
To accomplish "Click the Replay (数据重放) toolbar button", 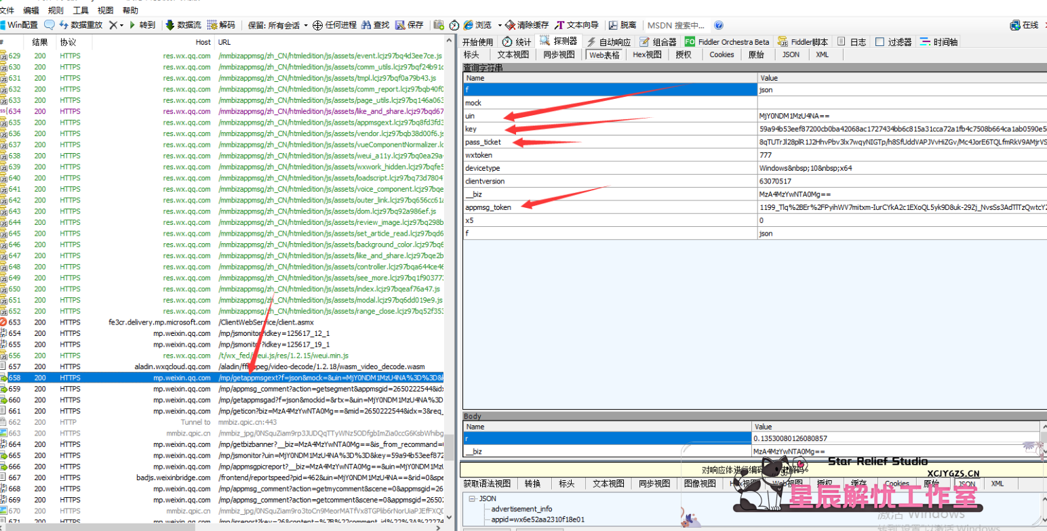I will pos(81,25).
